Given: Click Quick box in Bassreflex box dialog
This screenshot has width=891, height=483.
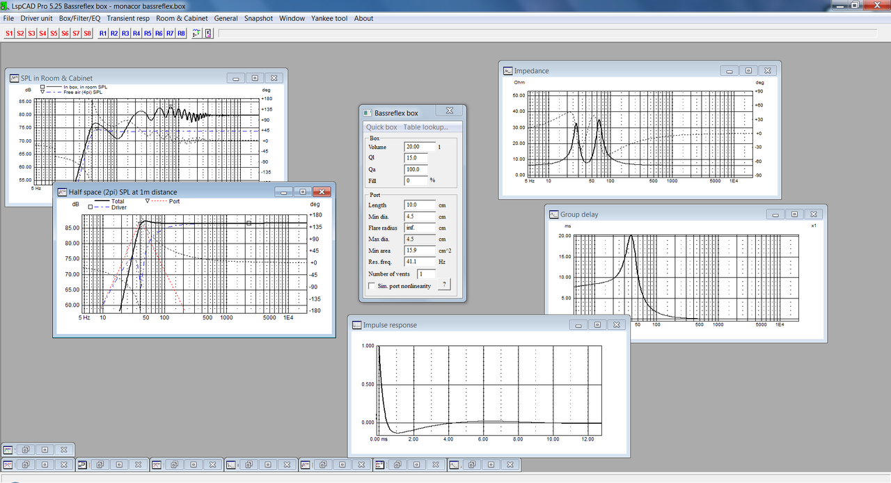Looking at the screenshot, I should pos(381,127).
